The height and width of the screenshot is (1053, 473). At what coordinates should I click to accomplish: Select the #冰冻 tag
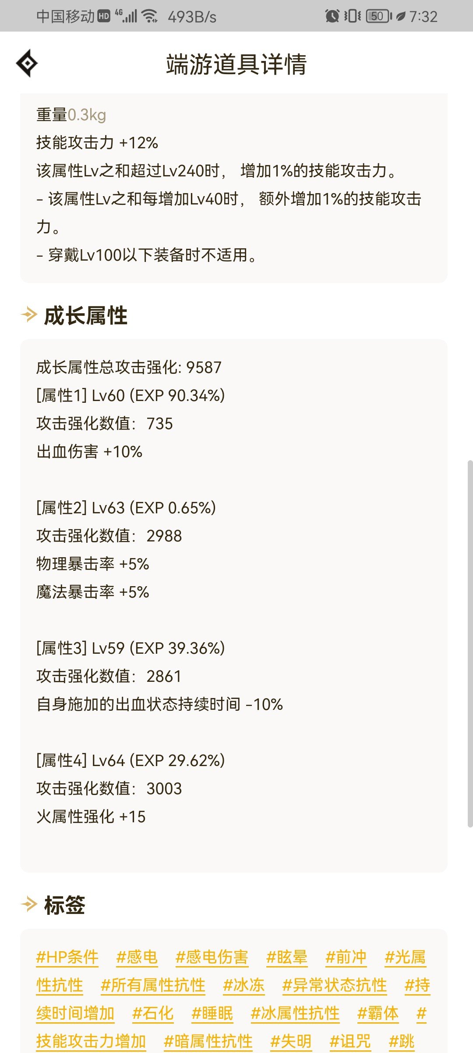tap(244, 985)
